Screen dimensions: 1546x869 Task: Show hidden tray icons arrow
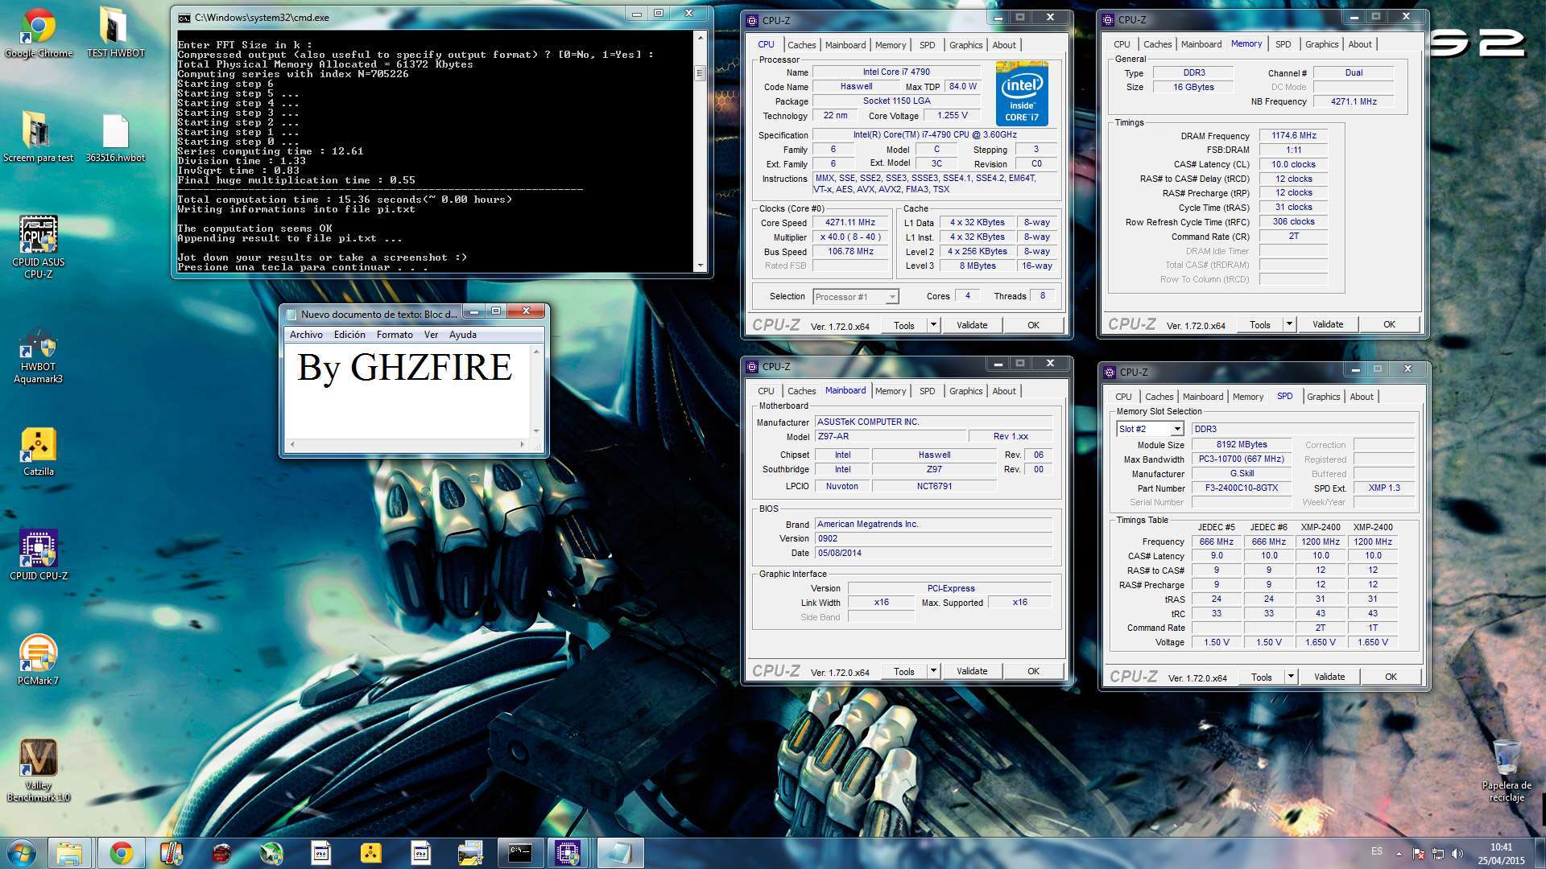click(x=1399, y=853)
